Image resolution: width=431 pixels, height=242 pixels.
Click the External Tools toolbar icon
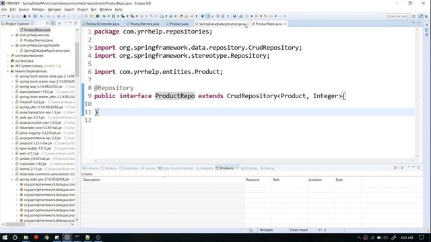(x=132, y=16)
